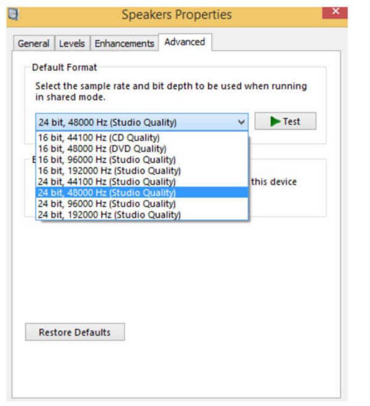The width and height of the screenshot is (370, 406).
Task: Pick 24 bit, 96000 Hz option
Action: 106,204
